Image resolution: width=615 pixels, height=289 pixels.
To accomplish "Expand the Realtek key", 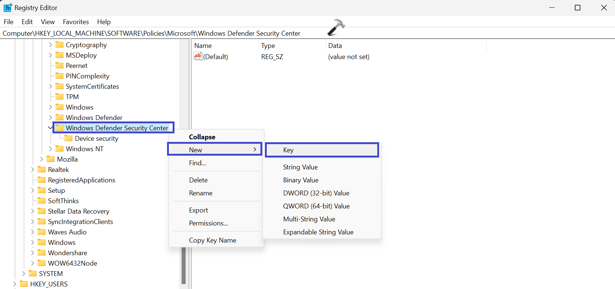I will (x=32, y=170).
